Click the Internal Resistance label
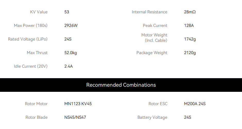This screenshot has width=242, height=129. (149, 12)
